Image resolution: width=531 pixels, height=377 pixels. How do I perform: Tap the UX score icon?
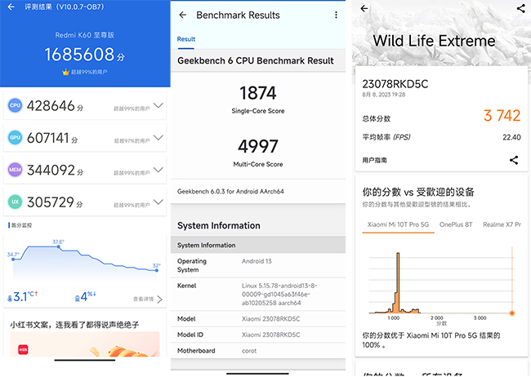[x=16, y=202]
